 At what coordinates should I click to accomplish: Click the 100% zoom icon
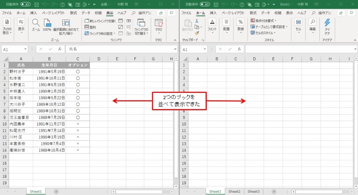[x=47, y=23]
